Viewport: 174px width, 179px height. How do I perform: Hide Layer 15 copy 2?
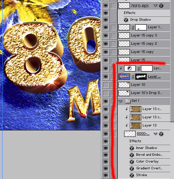click(x=105, y=44)
